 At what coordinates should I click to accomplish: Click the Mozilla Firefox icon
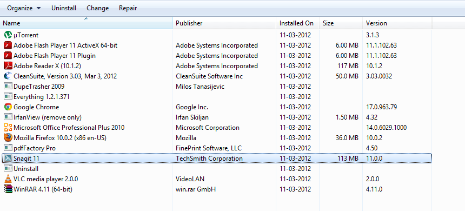[8, 138]
